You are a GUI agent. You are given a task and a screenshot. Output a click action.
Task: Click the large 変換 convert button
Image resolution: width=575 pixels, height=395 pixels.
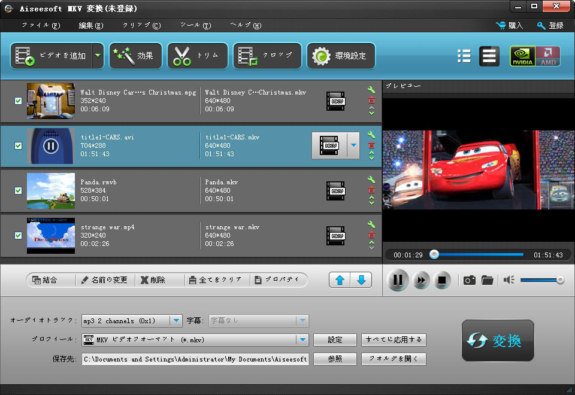497,341
